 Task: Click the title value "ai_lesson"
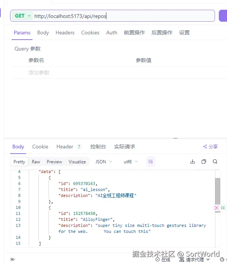[x=94, y=189]
